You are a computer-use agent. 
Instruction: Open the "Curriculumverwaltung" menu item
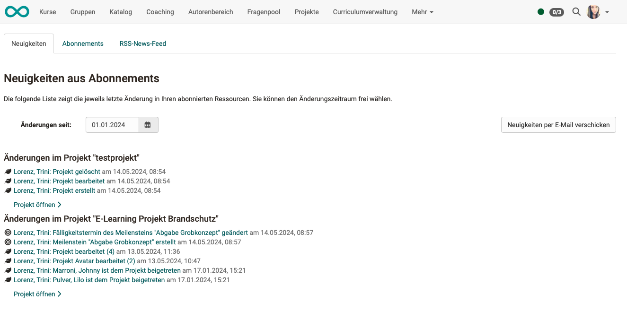click(365, 12)
